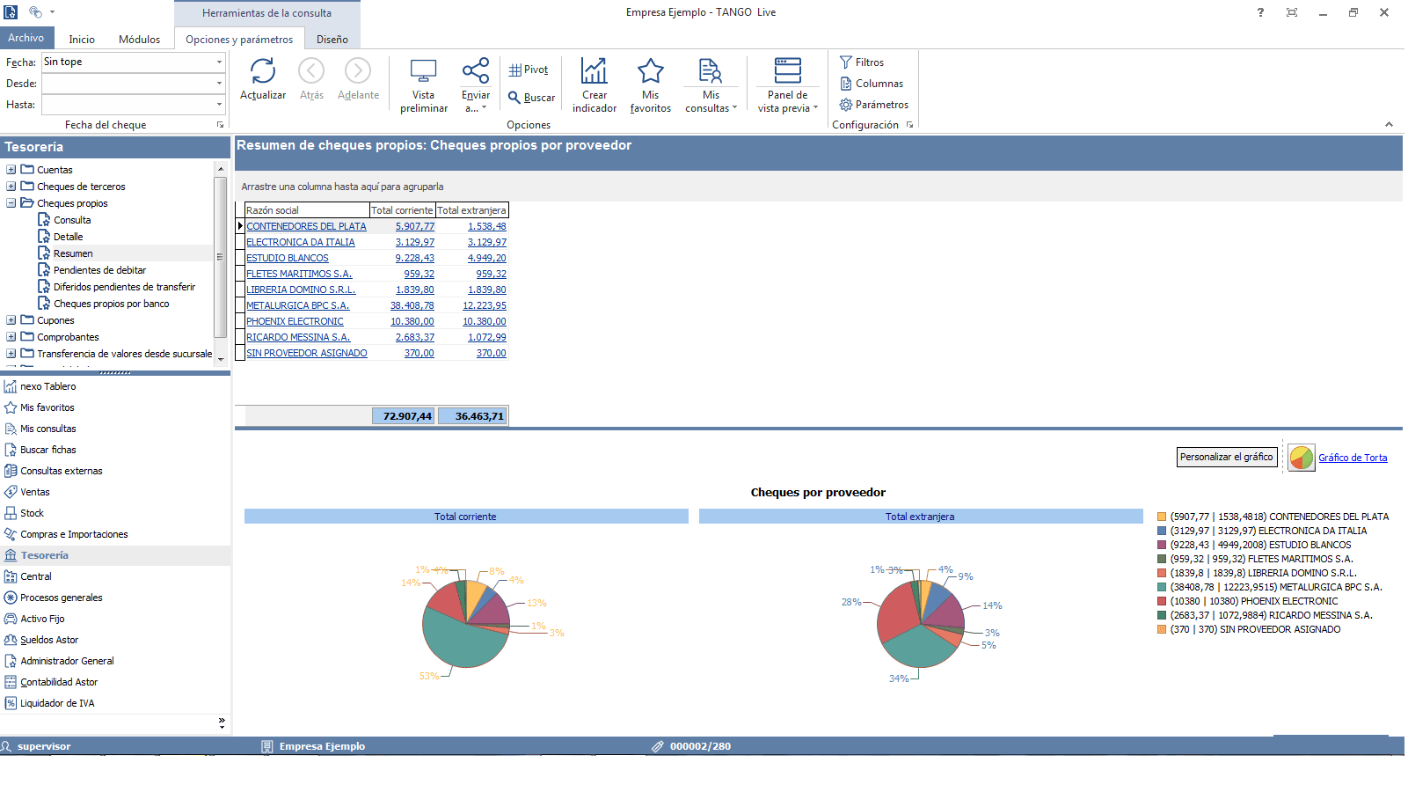The height and width of the screenshot is (792, 1408).
Task: Open PHOENIX ELECTRONIC link
Action: (x=295, y=321)
